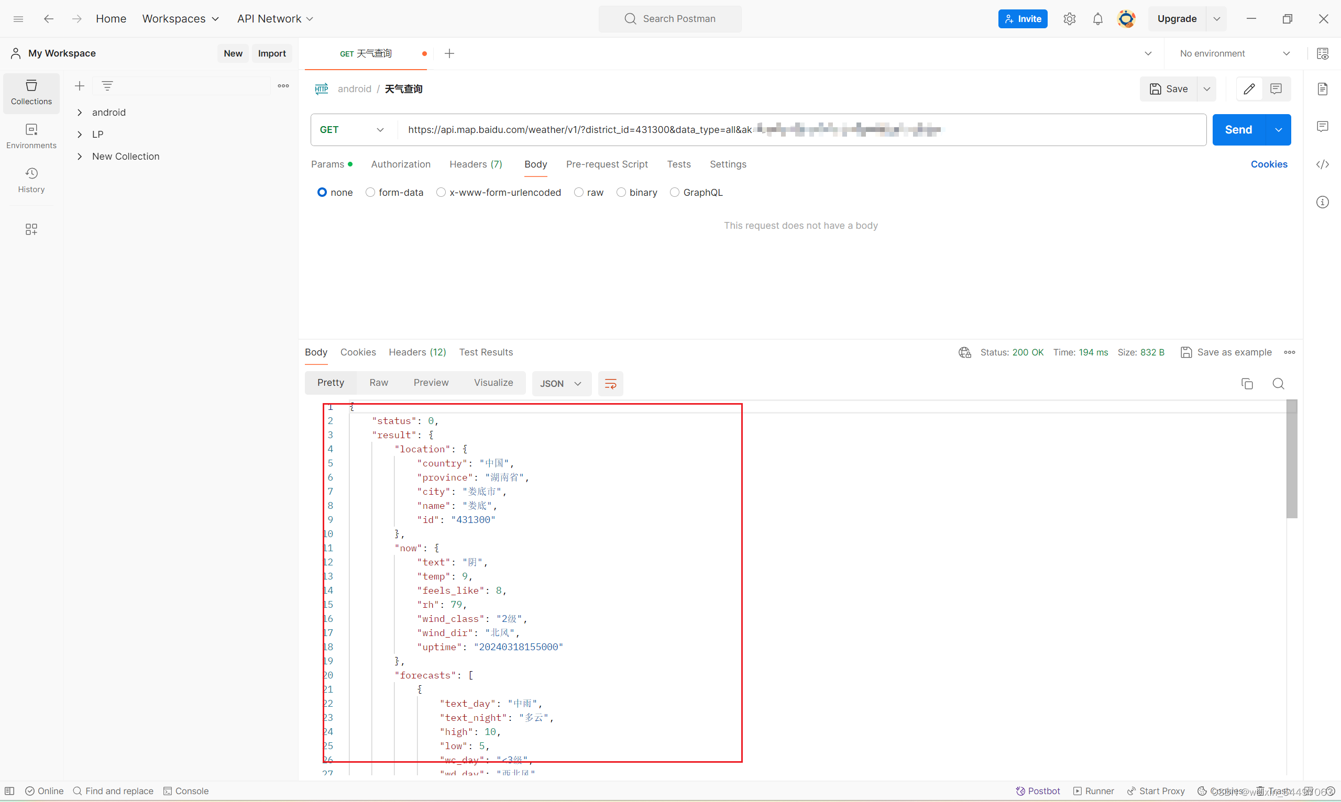Open the GET method dropdown
Screen dimensions: 1341x802
pyautogui.click(x=351, y=130)
